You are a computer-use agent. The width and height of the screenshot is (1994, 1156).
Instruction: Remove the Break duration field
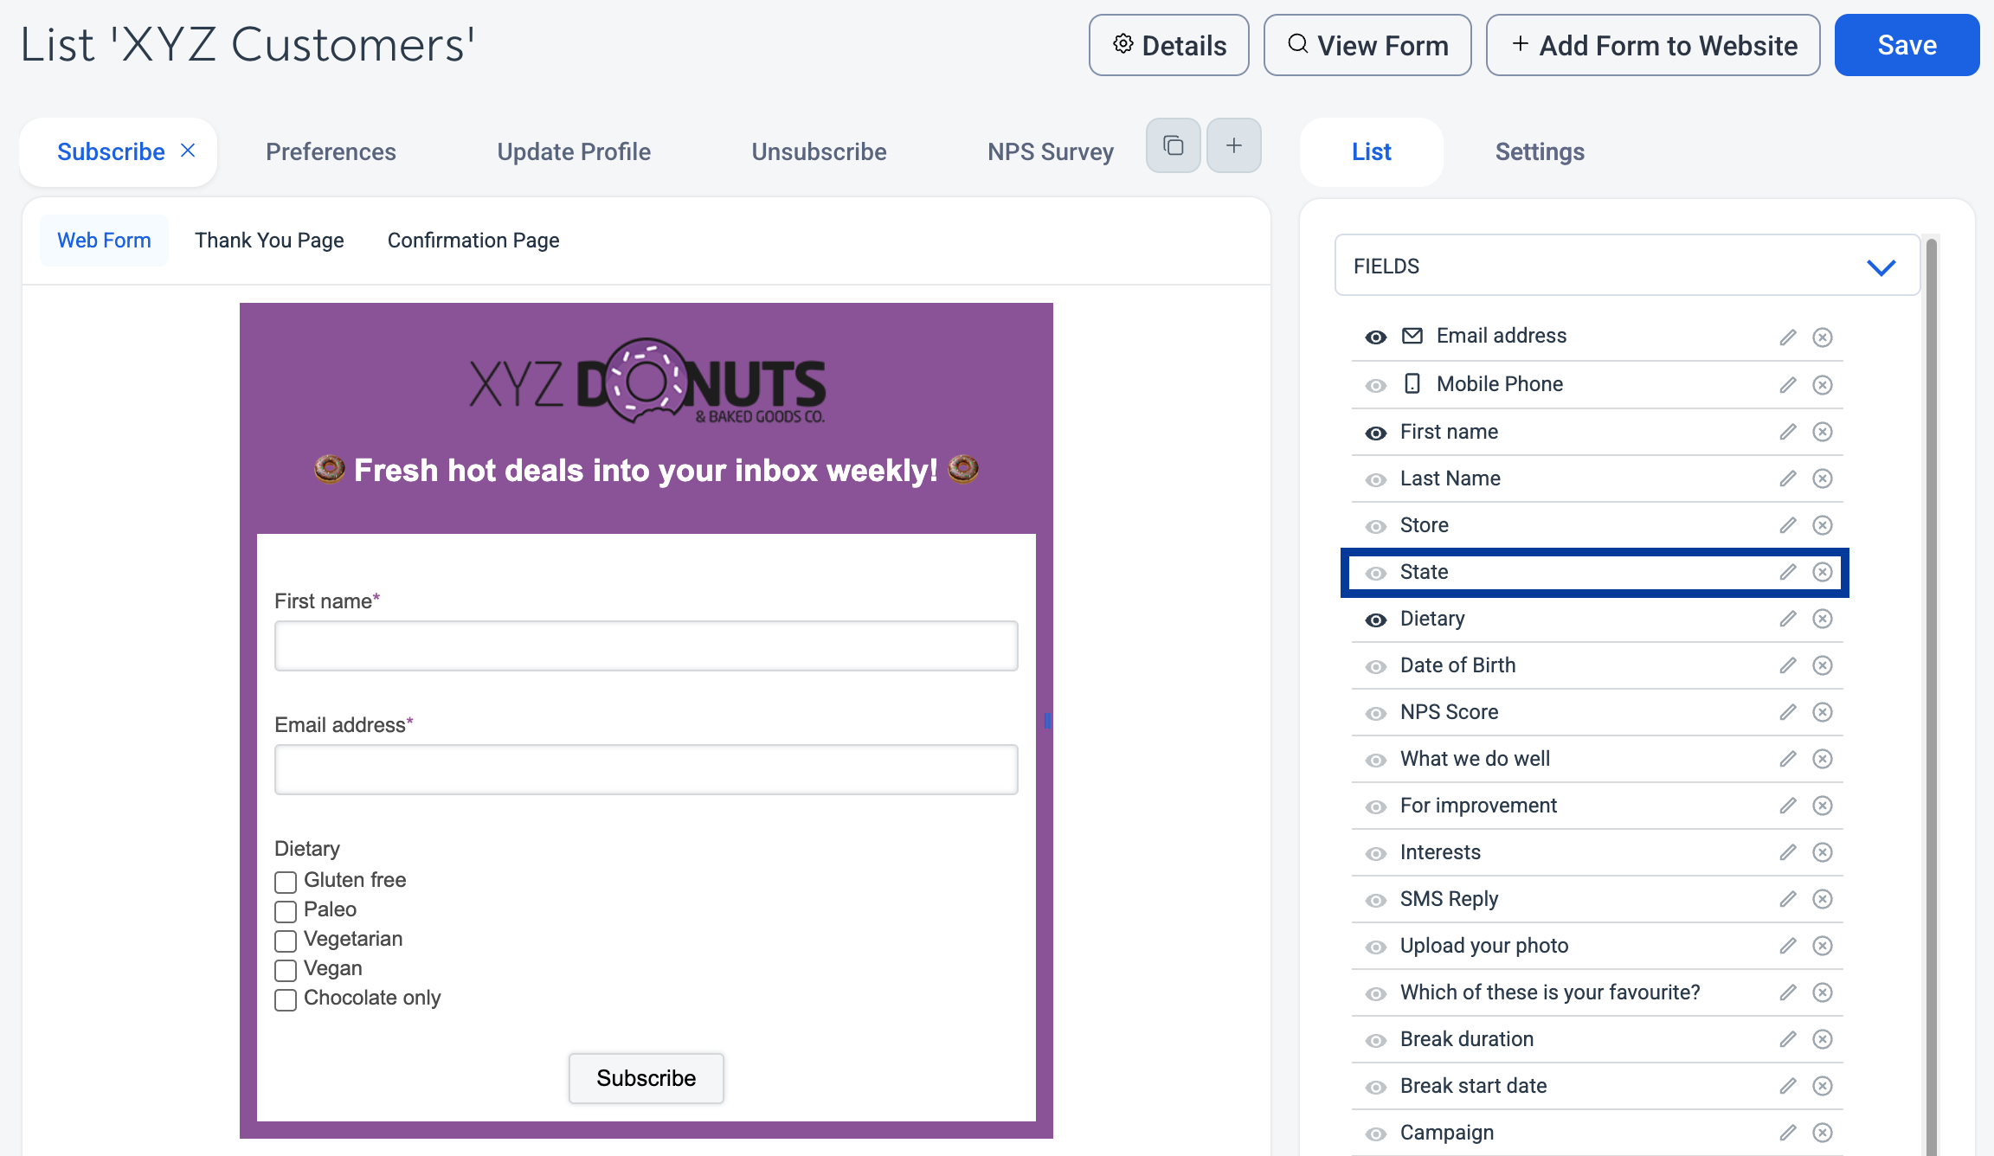(1823, 1038)
